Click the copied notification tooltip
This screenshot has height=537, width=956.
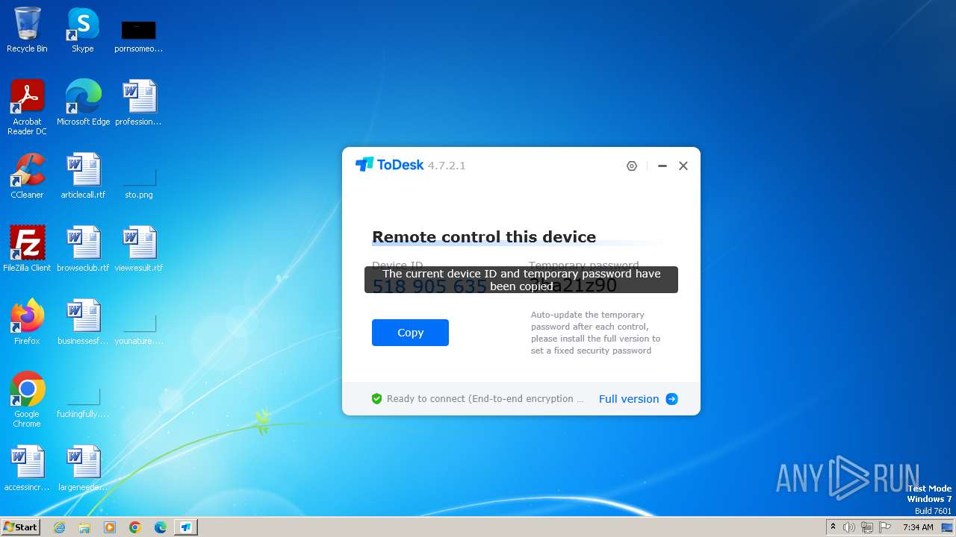(521, 280)
